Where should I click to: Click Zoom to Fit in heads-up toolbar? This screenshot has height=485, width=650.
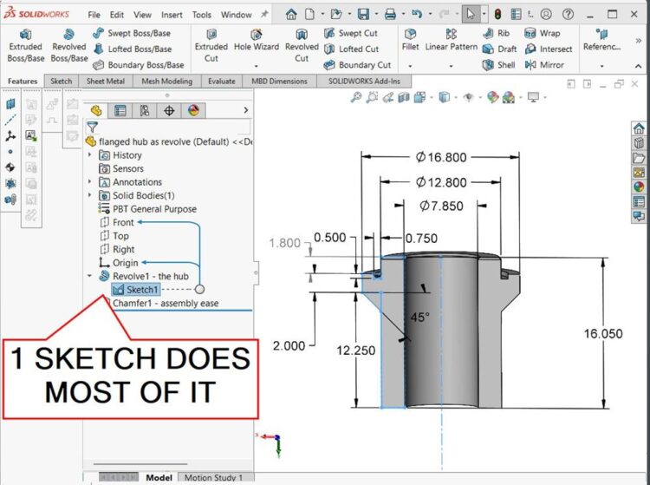[x=355, y=97]
